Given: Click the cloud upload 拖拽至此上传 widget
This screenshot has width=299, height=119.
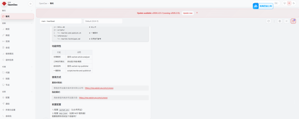Looking at the screenshot, I should click(x=263, y=6).
